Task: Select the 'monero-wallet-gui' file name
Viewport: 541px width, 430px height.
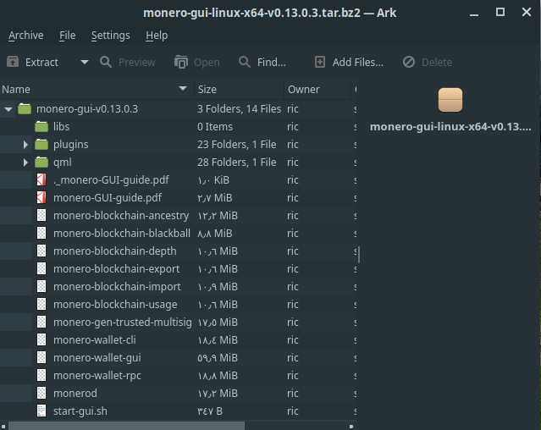Action: coord(97,357)
